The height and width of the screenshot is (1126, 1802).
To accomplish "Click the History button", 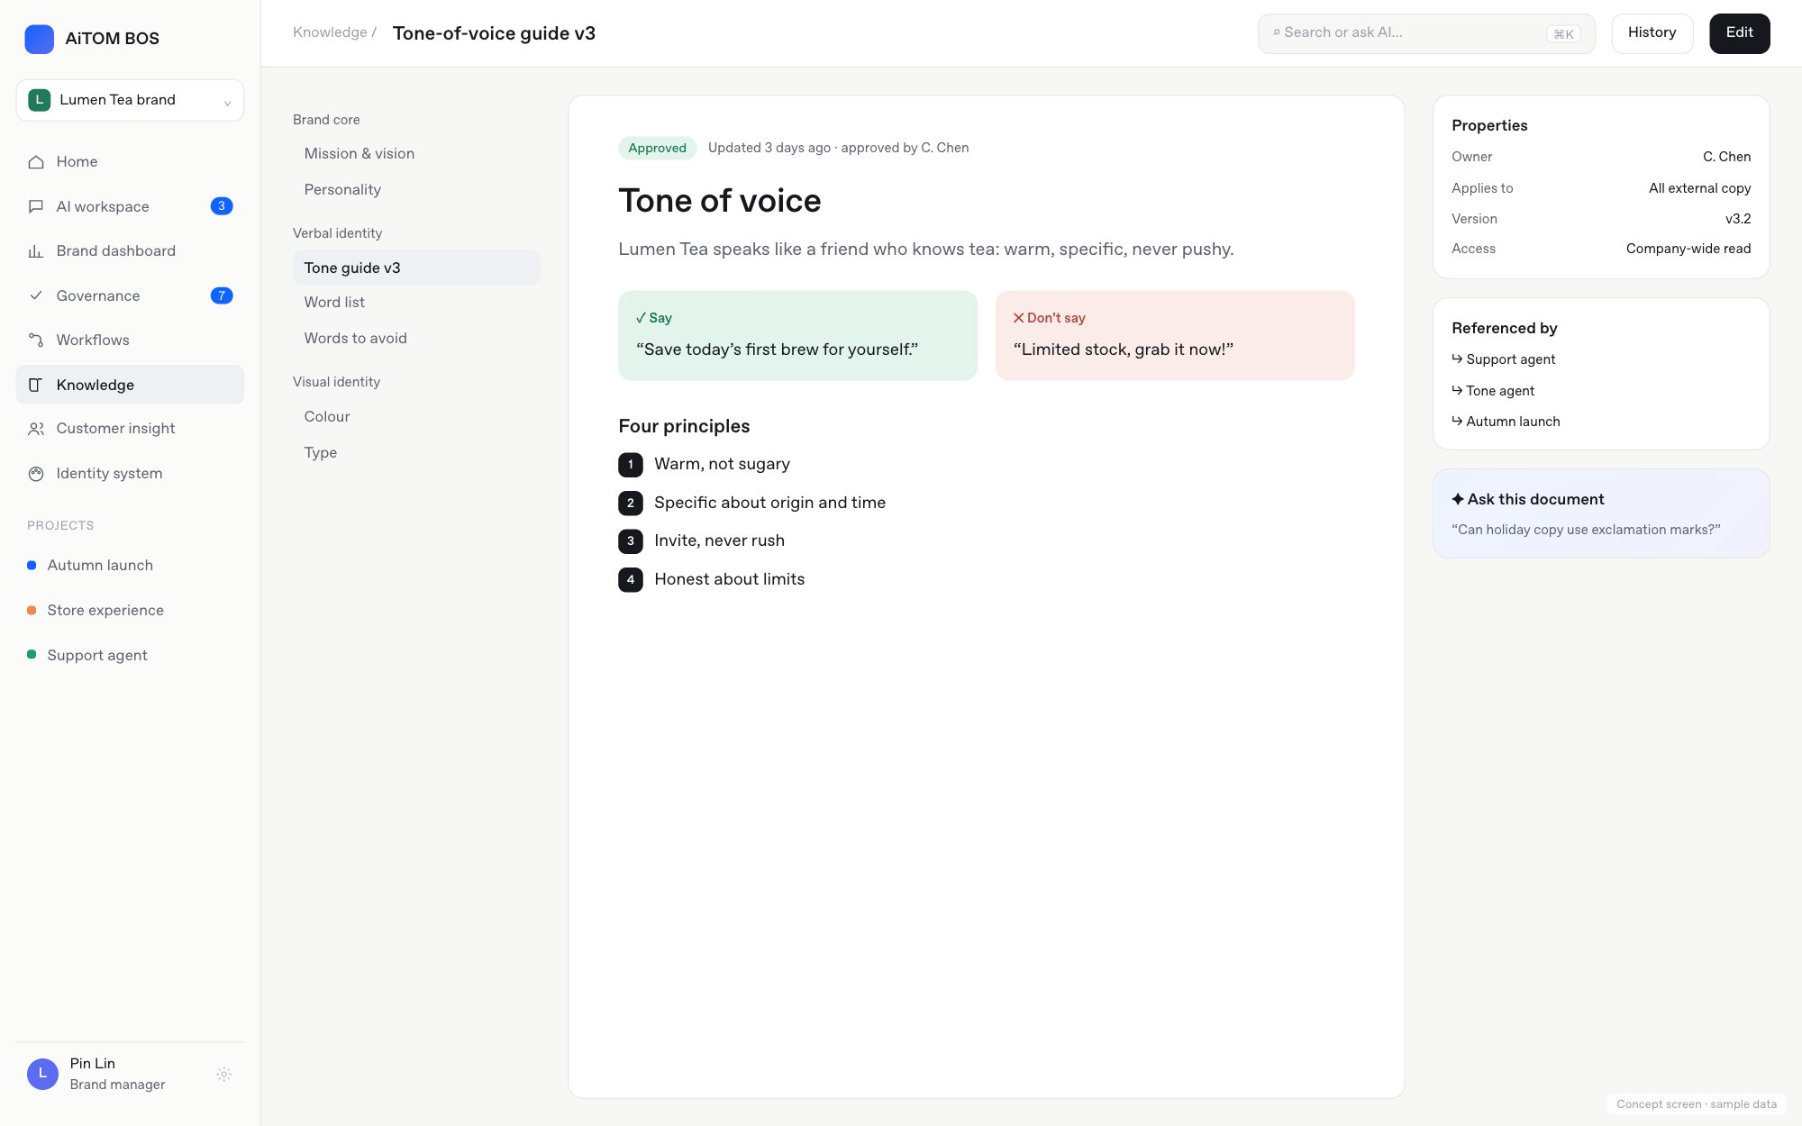I will coord(1652,33).
